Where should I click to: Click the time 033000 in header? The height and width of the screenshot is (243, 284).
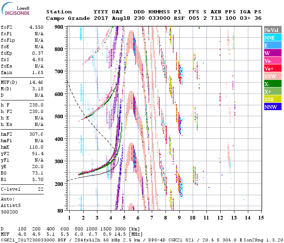[x=159, y=18]
